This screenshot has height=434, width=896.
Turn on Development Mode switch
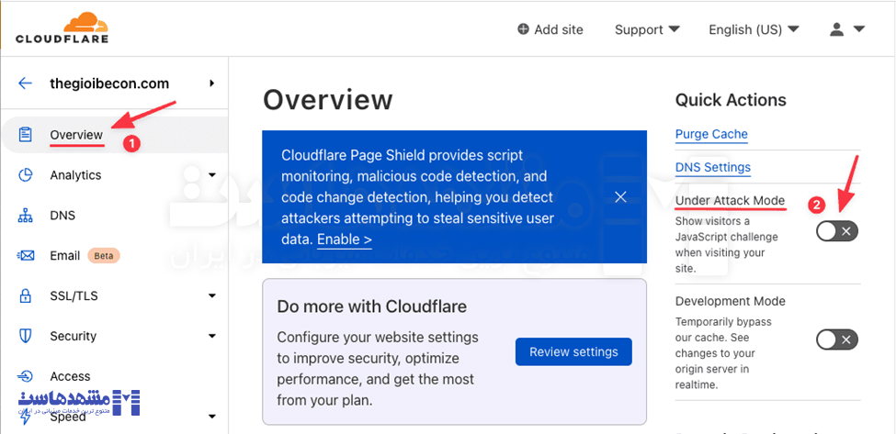[836, 339]
